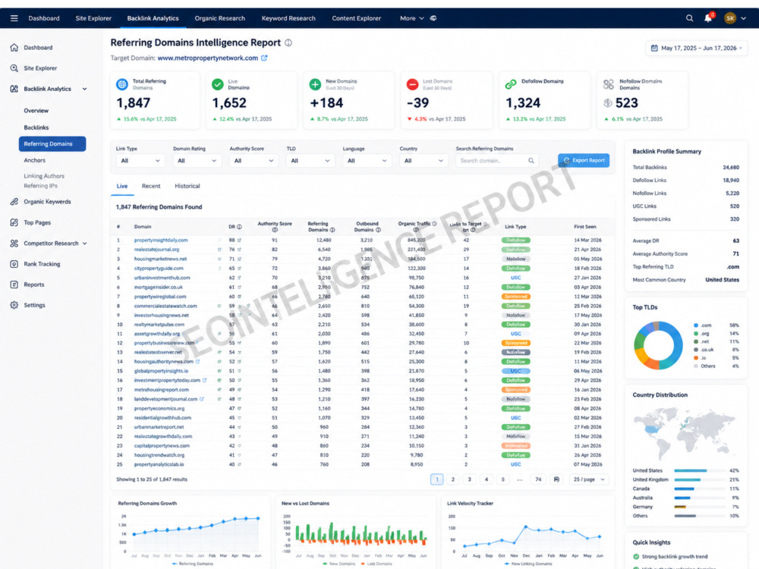
Task: Click the New Domains plus icon
Action: tap(315, 84)
